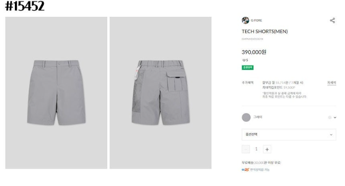View the front shorts product image
The height and width of the screenshot is (186, 345).
coord(56,93)
